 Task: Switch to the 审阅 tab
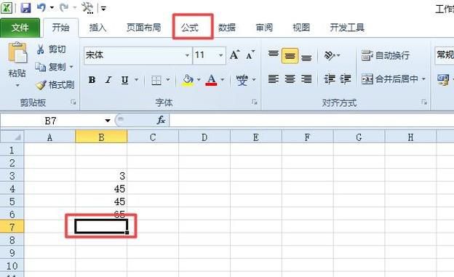click(264, 28)
